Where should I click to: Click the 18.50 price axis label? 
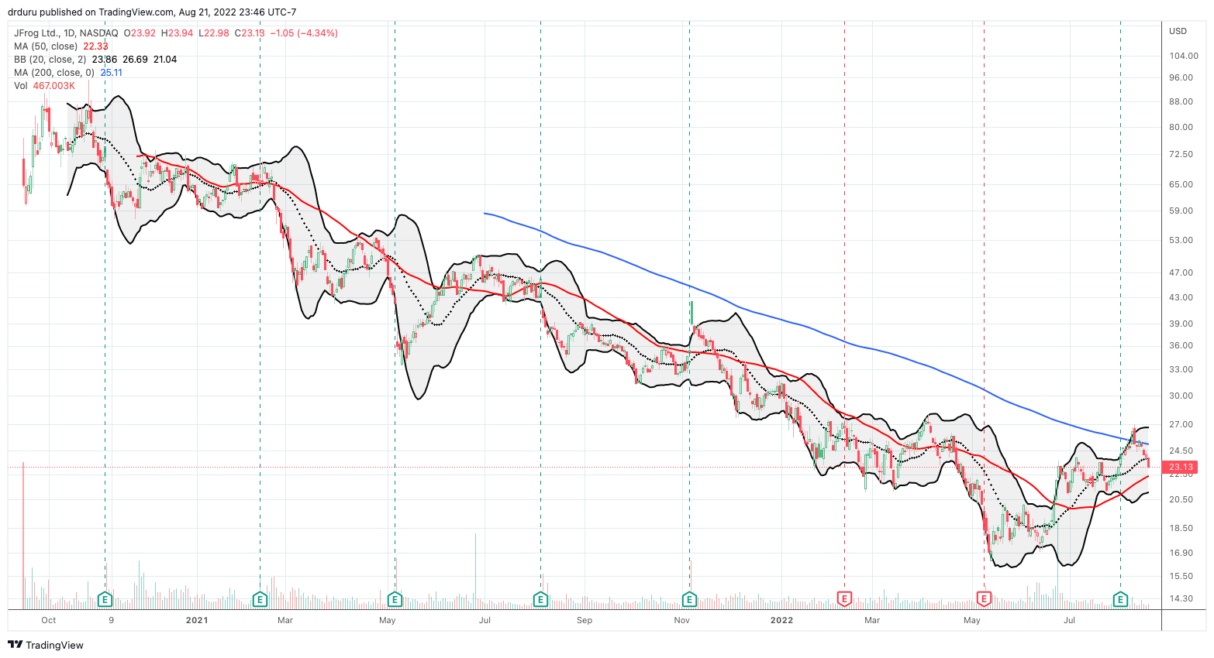1181,529
